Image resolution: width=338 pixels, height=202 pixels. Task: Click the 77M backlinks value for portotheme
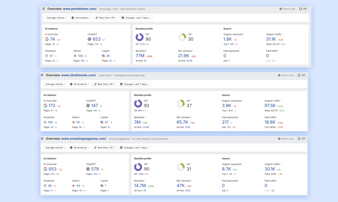pyautogui.click(x=140, y=56)
